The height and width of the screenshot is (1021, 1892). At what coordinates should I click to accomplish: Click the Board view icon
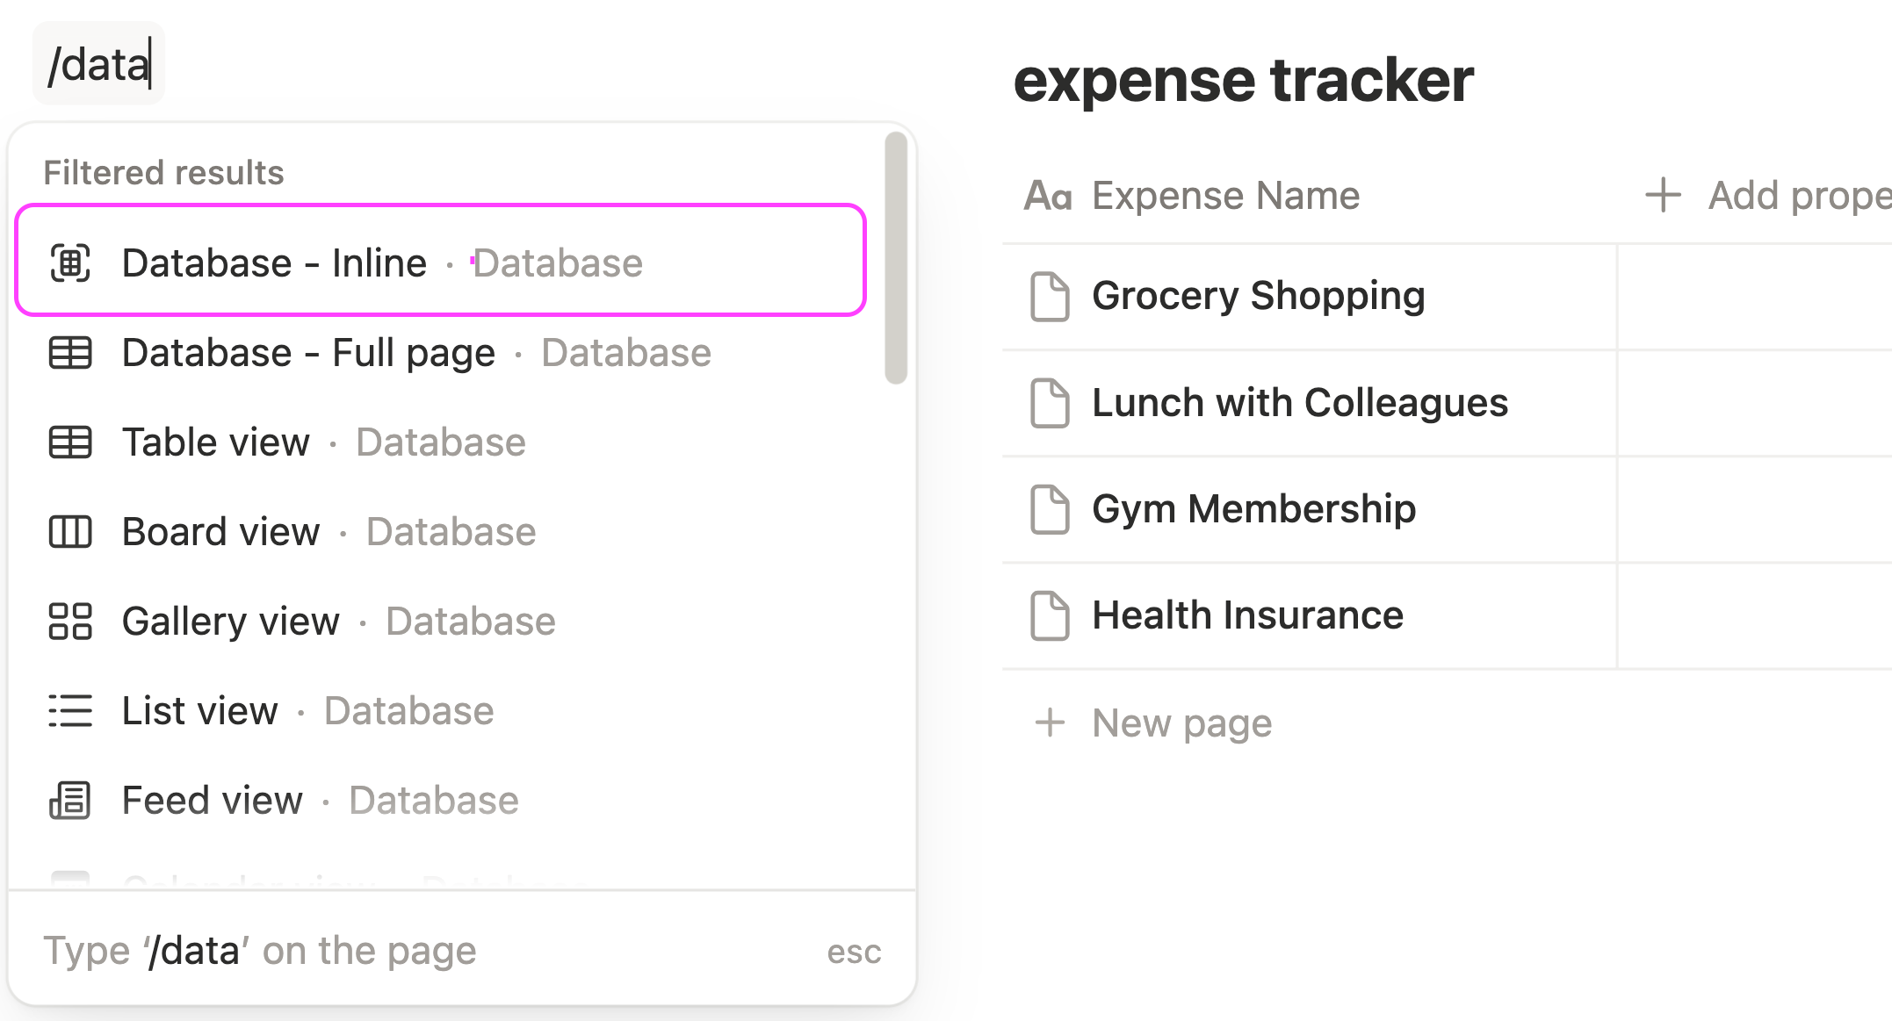70,531
